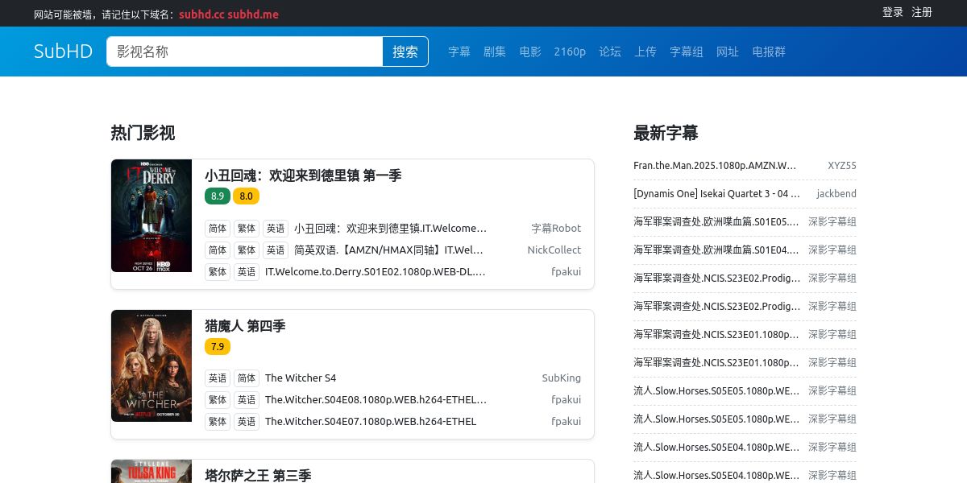Click the 登录 login link
This screenshot has width=967, height=483.
click(893, 12)
